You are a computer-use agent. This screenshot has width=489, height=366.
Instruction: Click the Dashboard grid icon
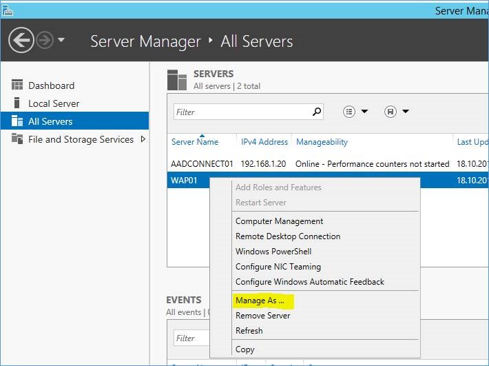(x=17, y=85)
